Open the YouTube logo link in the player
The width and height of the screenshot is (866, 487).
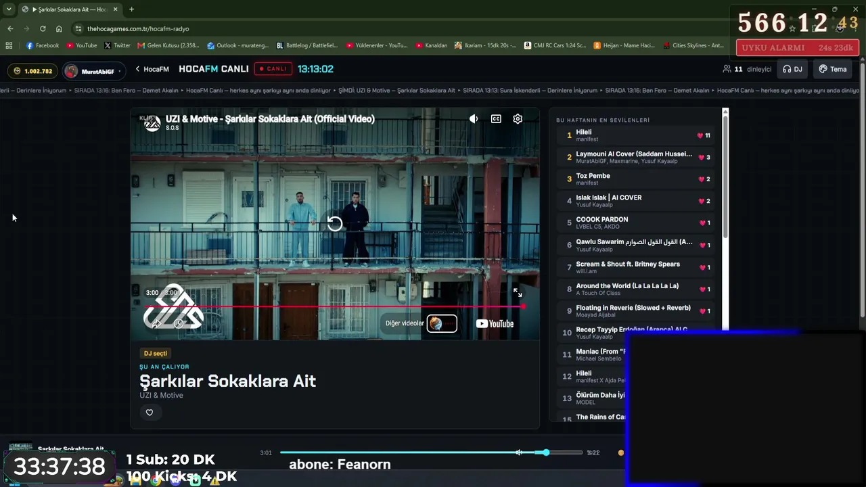click(495, 323)
